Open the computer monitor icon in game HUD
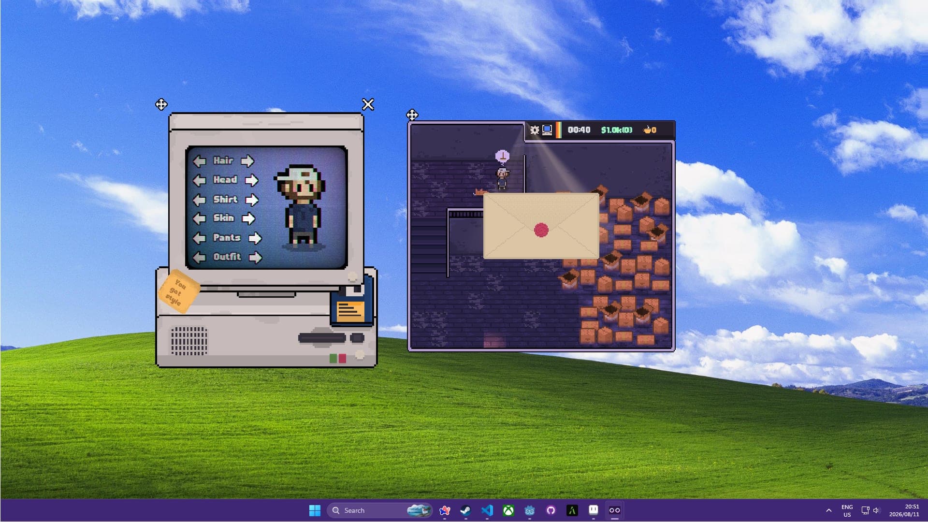Image resolution: width=928 pixels, height=522 pixels. click(x=547, y=130)
